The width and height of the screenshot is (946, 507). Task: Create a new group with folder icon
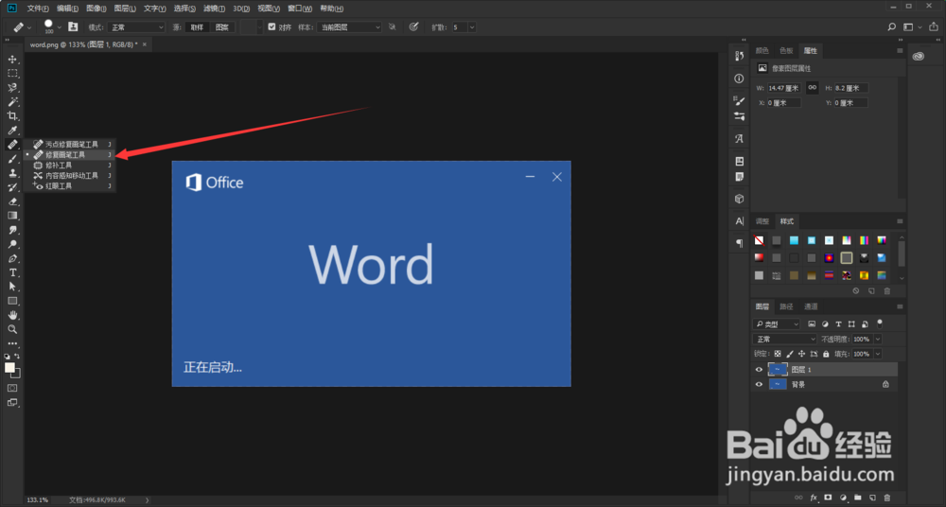coord(857,498)
